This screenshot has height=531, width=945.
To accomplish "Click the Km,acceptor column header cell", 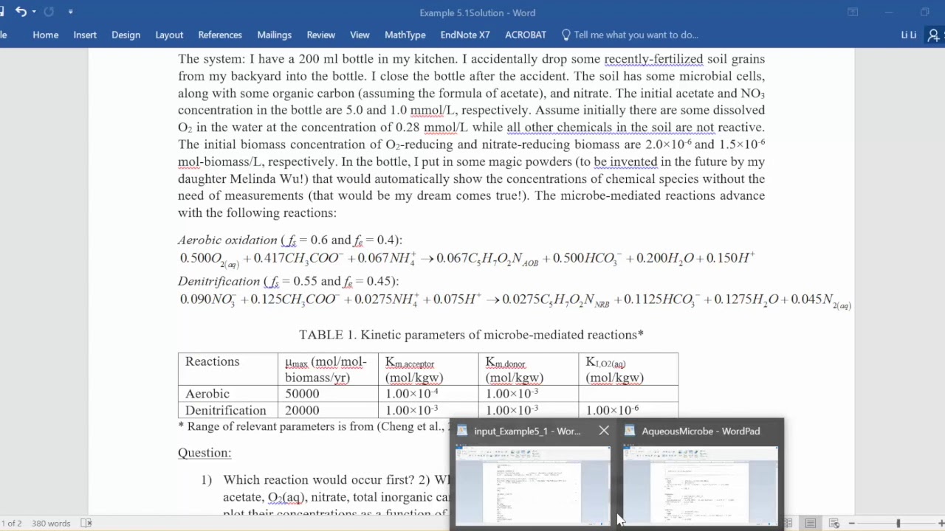I will tap(428, 369).
